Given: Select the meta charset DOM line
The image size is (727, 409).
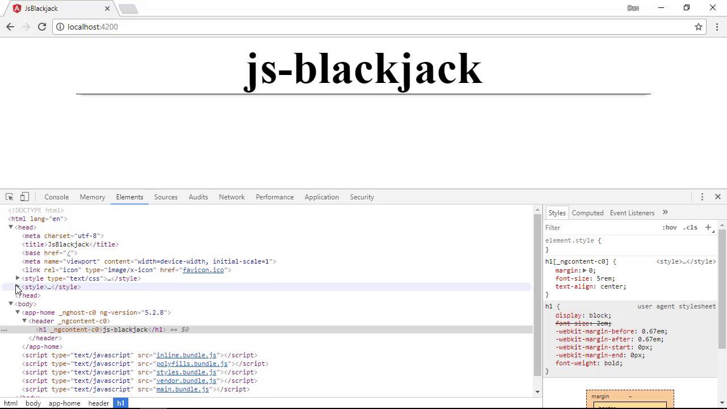Looking at the screenshot, I should (62, 236).
